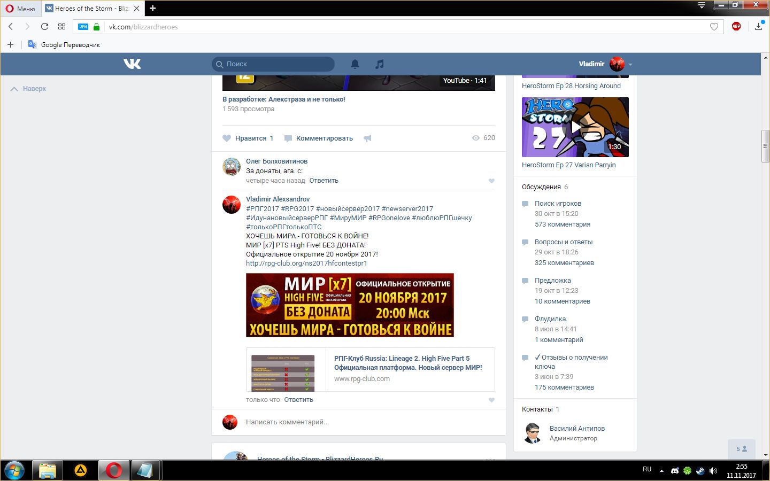The width and height of the screenshot is (770, 481).
Task: Open Steam tray icon
Action: (700, 471)
